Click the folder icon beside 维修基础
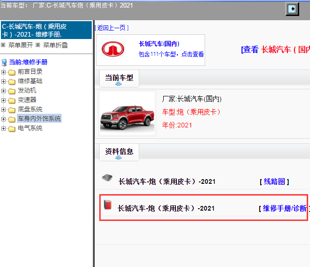Image resolution: width=310 pixels, height=267 pixels. pyautogui.click(x=12, y=81)
